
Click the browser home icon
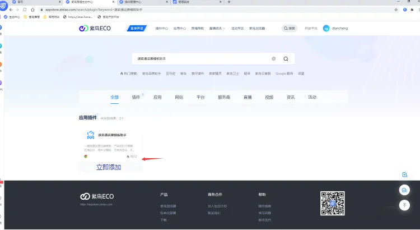coord(32,10)
